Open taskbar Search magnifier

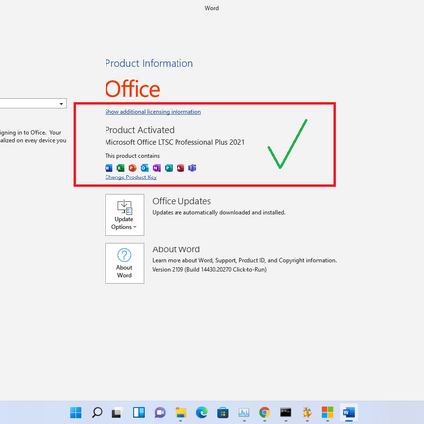(x=97, y=412)
